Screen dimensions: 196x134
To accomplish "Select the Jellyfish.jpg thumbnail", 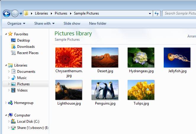I will click(x=177, y=58).
